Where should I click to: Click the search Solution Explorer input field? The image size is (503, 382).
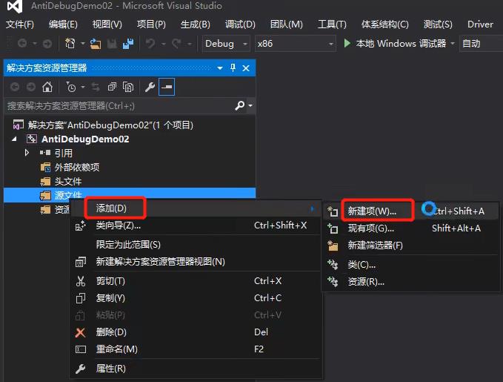click(x=119, y=106)
